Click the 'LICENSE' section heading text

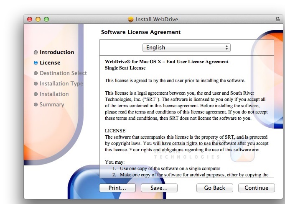(115, 131)
